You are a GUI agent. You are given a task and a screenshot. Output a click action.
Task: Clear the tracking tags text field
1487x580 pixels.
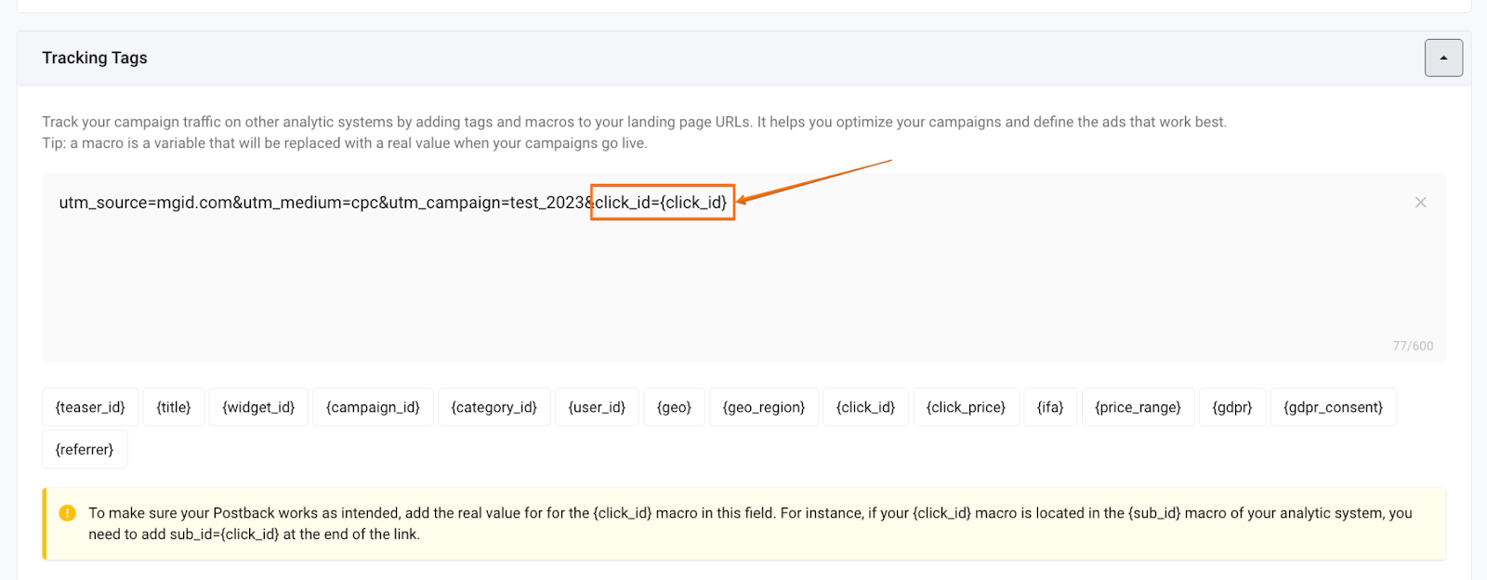tap(1420, 203)
